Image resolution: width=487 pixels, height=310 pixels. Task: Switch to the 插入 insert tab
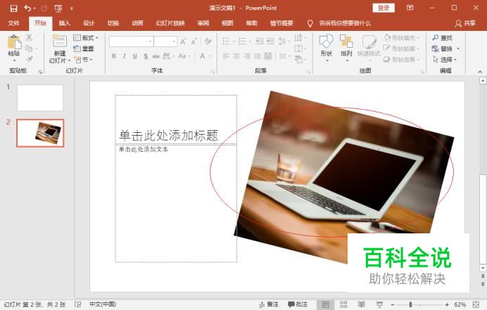tap(64, 23)
